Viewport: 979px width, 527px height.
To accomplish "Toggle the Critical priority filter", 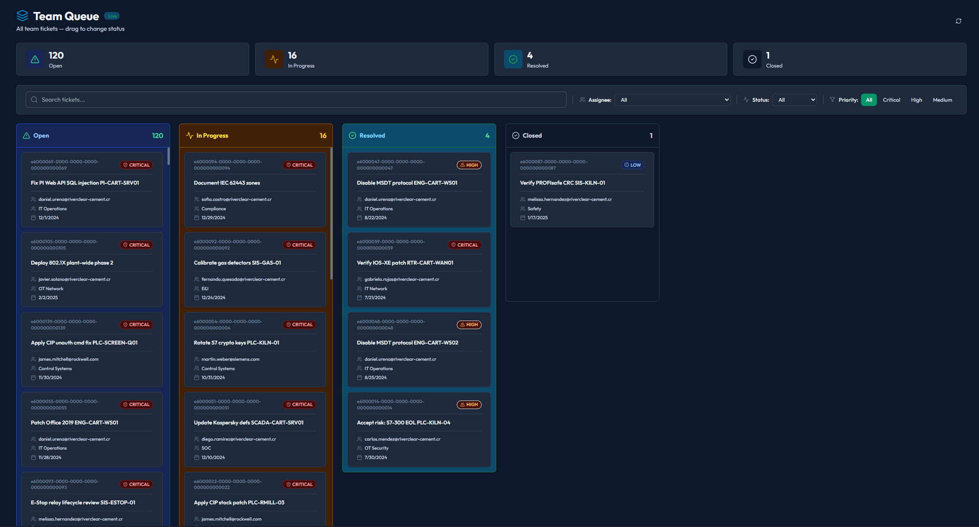I will coord(892,100).
